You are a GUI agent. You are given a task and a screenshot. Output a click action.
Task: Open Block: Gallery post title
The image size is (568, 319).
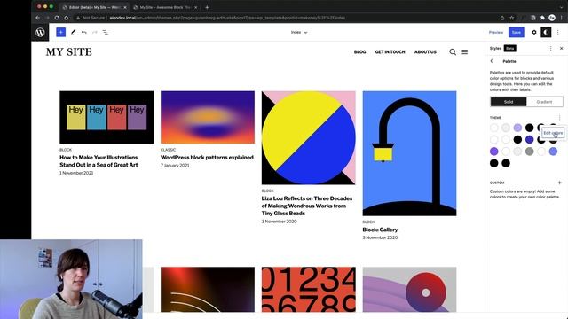[380, 230]
